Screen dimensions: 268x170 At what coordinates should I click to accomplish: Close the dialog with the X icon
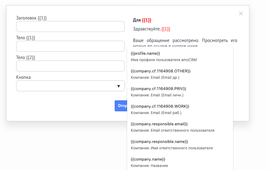(x=241, y=13)
